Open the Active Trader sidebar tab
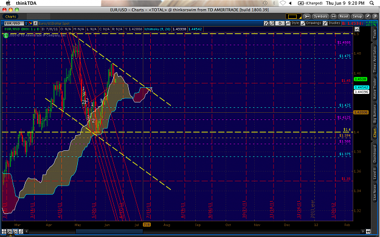 click(x=375, y=89)
